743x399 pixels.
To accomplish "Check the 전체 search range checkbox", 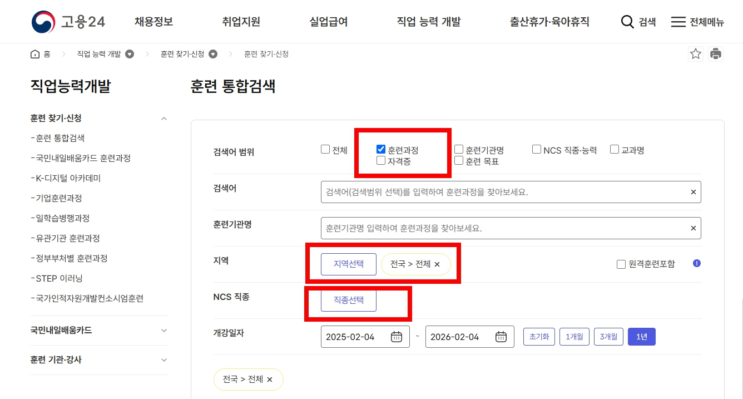I will (325, 149).
